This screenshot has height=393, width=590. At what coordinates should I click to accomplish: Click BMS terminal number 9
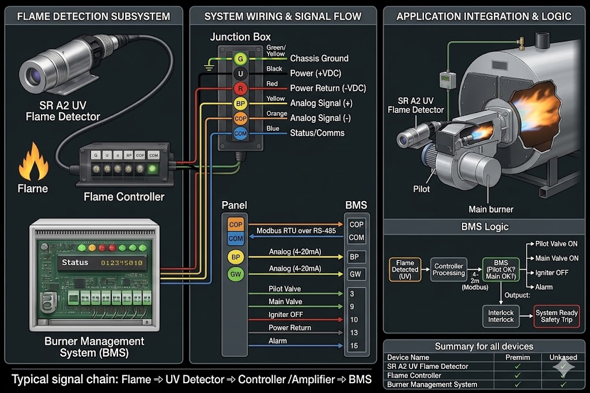click(x=352, y=307)
